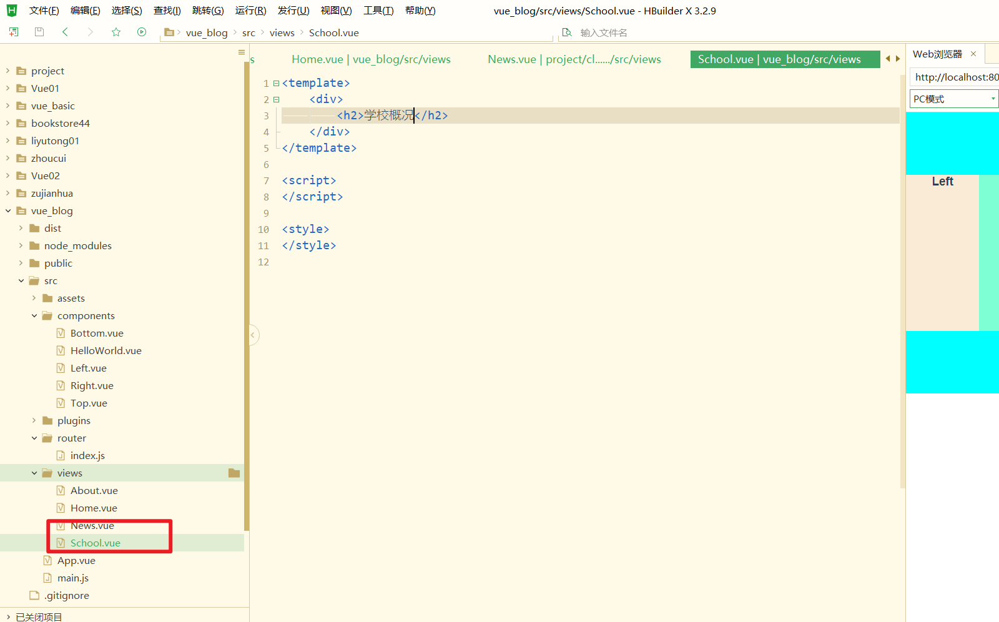
Task: Open the 编辑(E) menu
Action: pyautogui.click(x=86, y=11)
